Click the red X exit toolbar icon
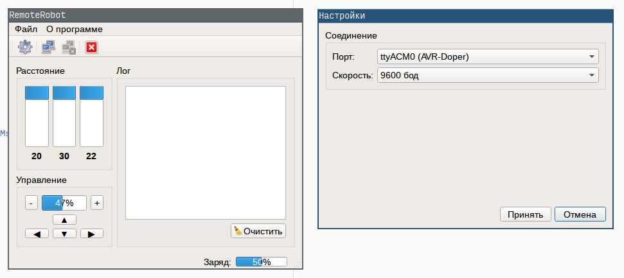 [x=91, y=48]
